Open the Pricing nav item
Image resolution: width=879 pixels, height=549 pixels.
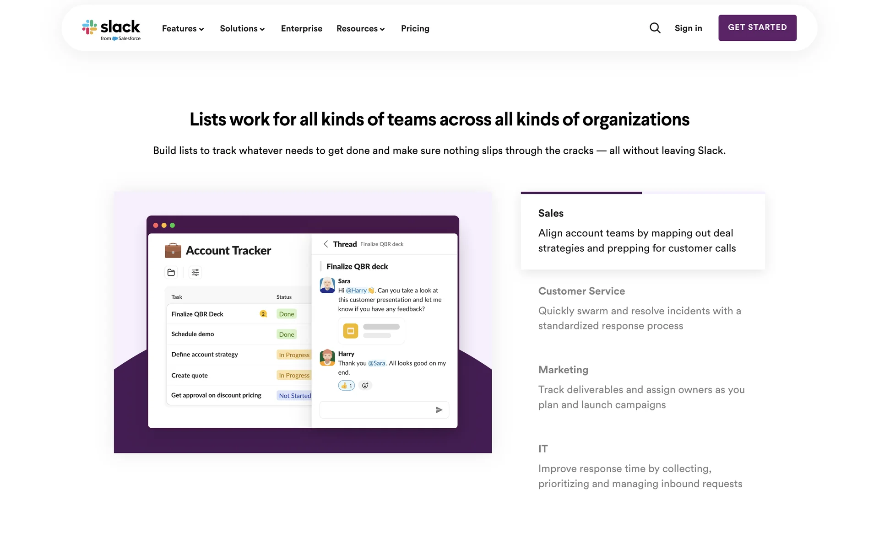415,29
